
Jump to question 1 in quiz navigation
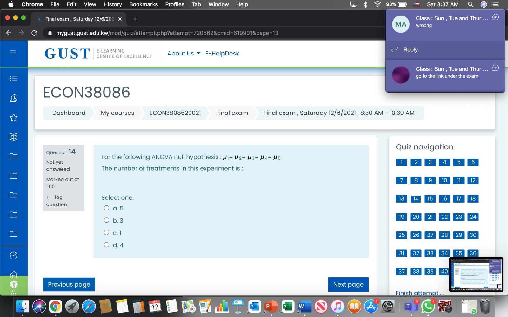pos(402,162)
